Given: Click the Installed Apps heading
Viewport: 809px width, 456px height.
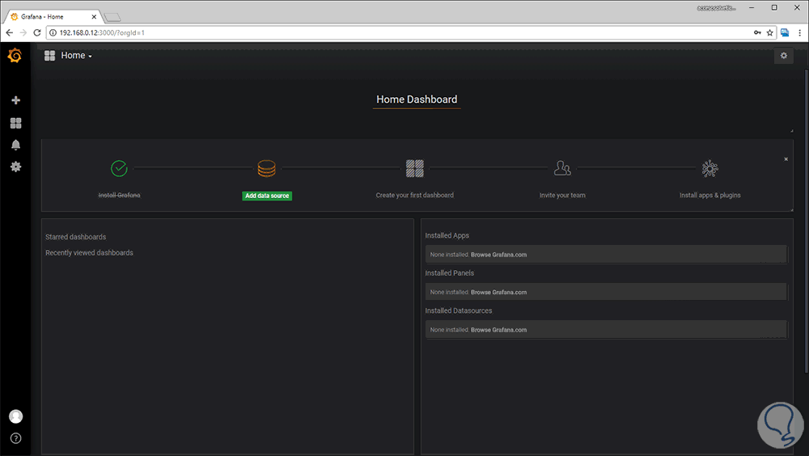Looking at the screenshot, I should (x=447, y=236).
